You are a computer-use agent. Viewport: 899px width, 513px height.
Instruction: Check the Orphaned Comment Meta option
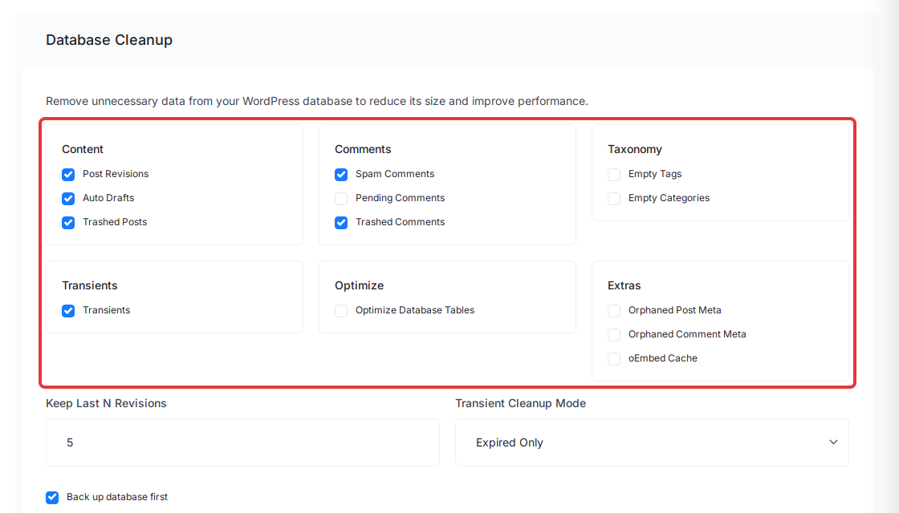(614, 334)
